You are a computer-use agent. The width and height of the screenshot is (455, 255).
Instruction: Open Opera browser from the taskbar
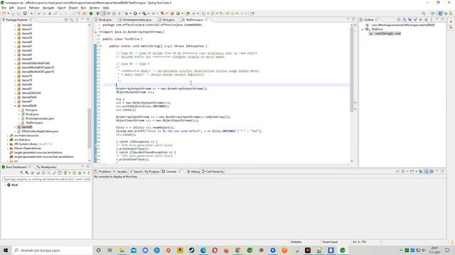point(215,250)
